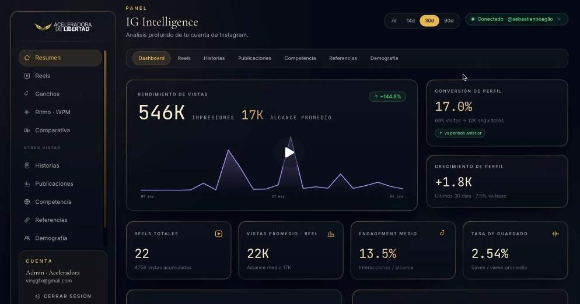Open Historias in the sidebar menu
This screenshot has width=580, height=304.
click(60, 165)
